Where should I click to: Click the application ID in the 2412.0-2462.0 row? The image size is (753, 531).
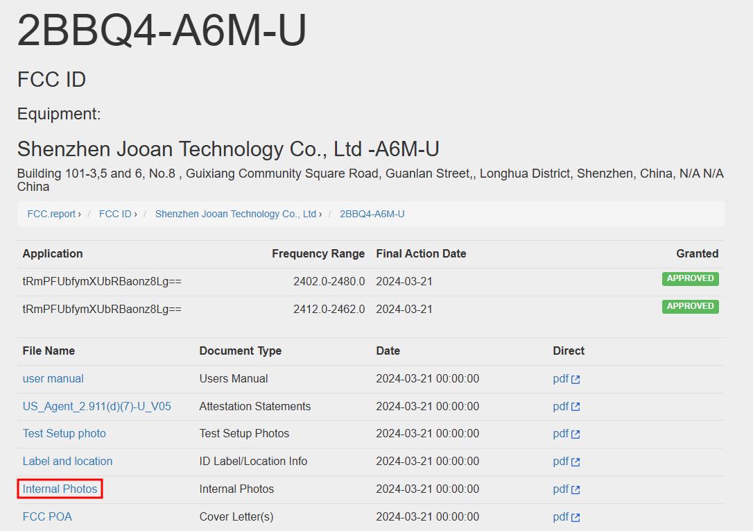click(102, 310)
